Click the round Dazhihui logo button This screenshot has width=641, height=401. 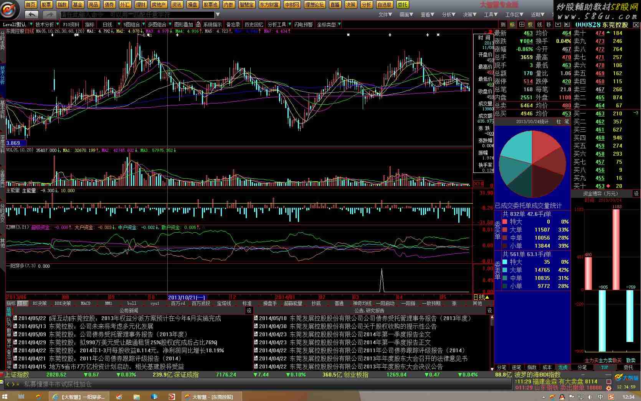pyautogui.click(x=10, y=9)
